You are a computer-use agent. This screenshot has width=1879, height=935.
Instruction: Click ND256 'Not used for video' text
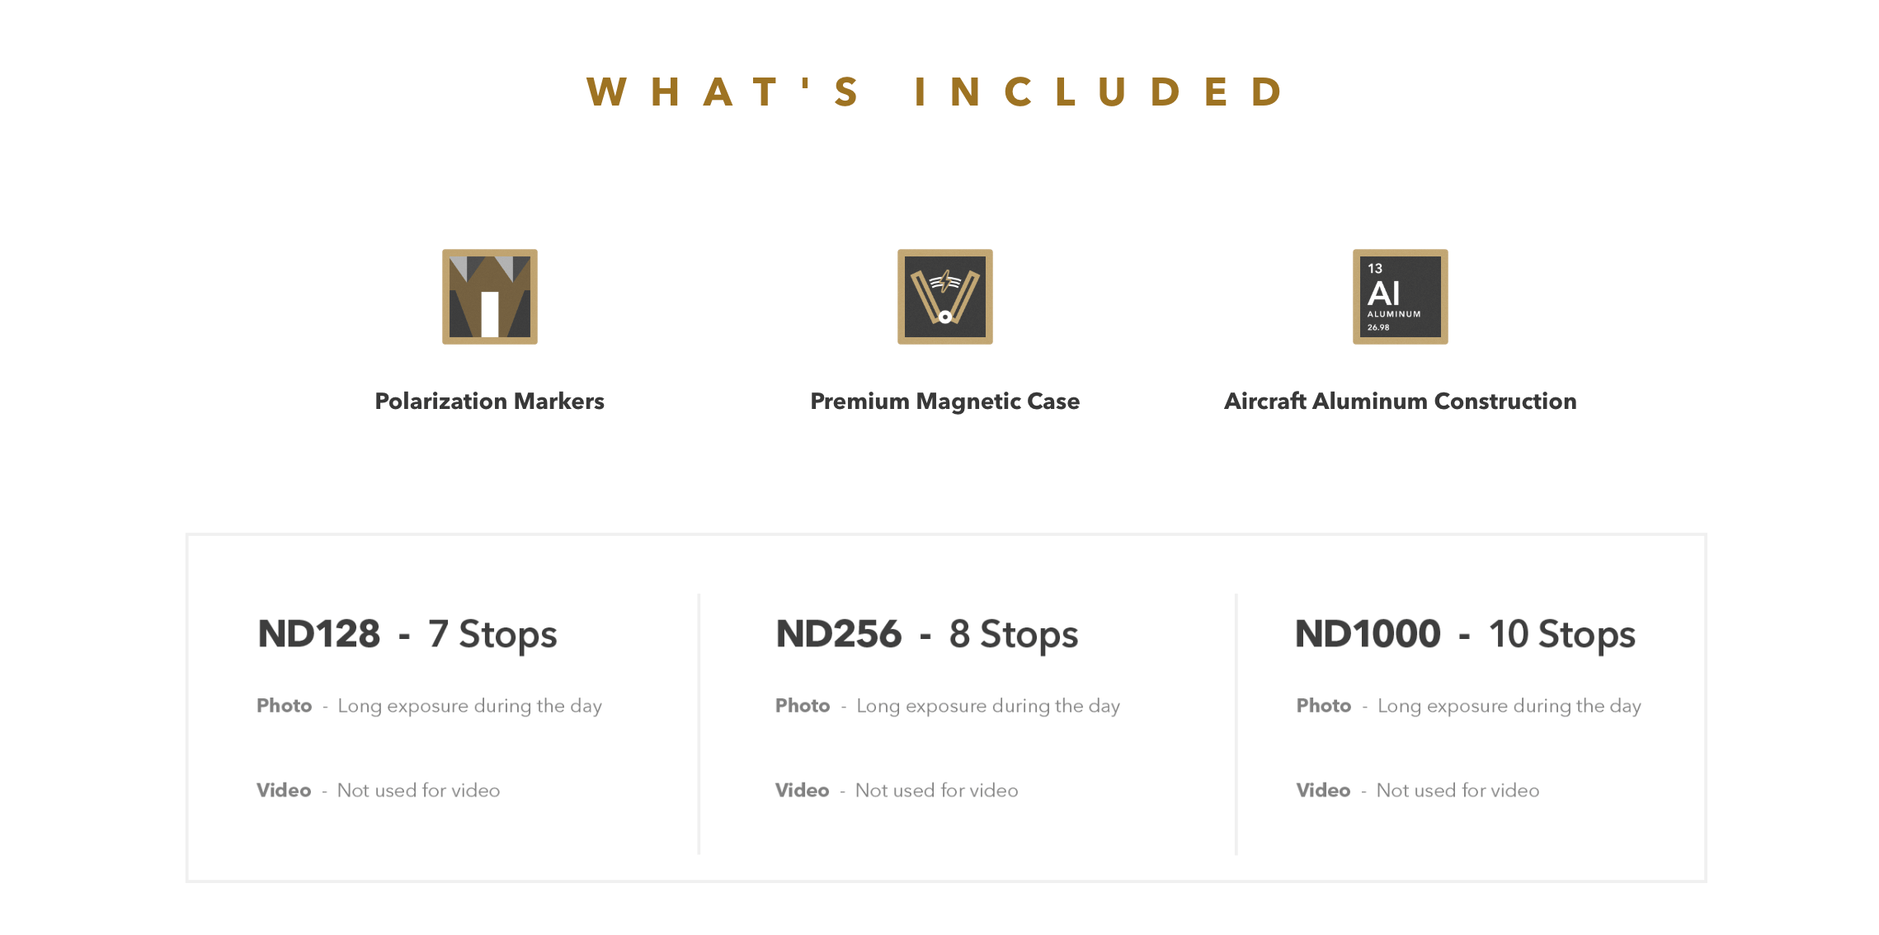point(937,790)
